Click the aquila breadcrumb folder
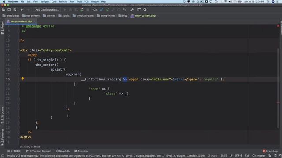The image size is (282, 158). pos(64,16)
